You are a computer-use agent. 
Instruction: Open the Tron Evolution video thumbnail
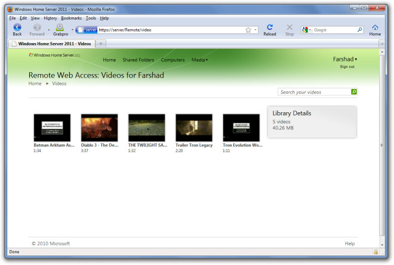coord(241,128)
